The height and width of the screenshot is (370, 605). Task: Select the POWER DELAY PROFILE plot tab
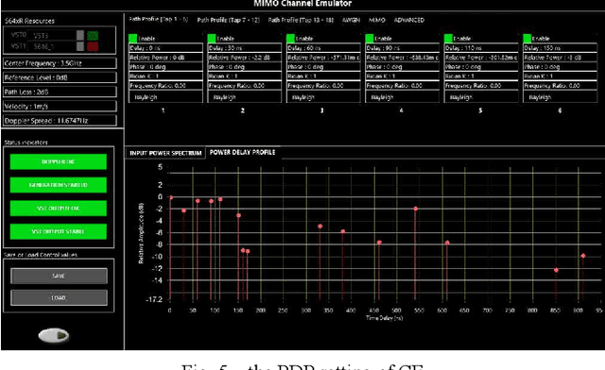pos(242,152)
